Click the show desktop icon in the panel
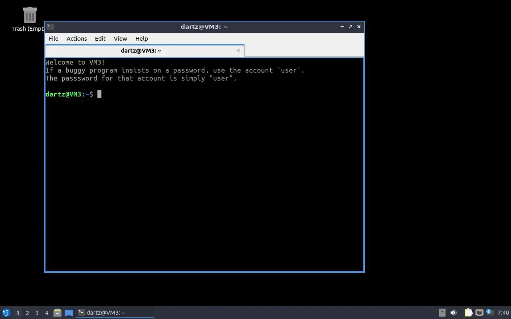This screenshot has width=511, height=319. (69, 313)
